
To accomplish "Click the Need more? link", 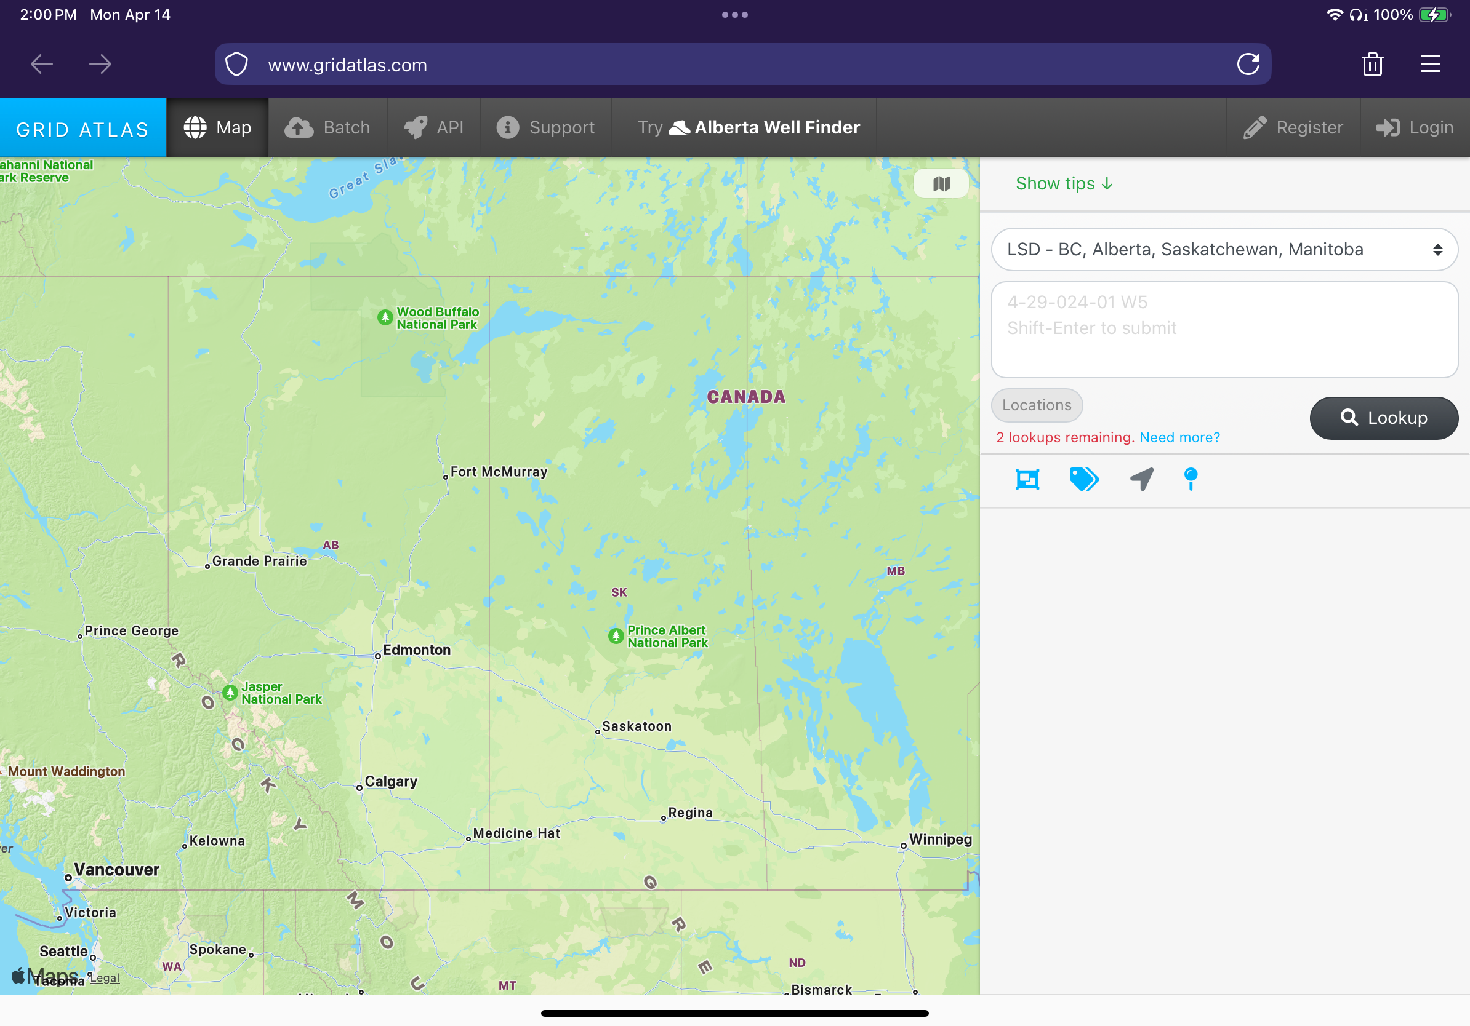I will point(1179,437).
